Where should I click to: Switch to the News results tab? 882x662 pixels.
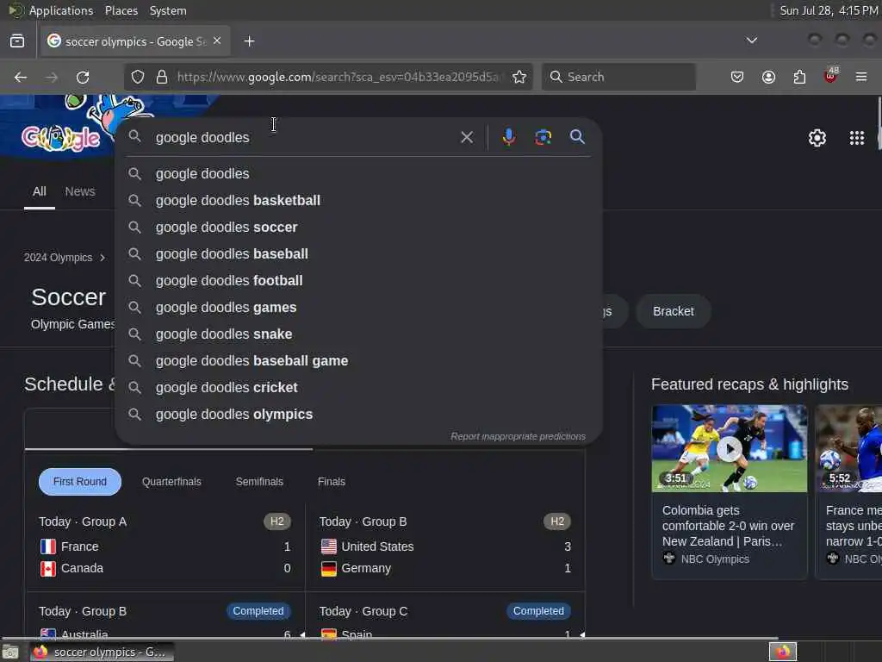pos(80,192)
